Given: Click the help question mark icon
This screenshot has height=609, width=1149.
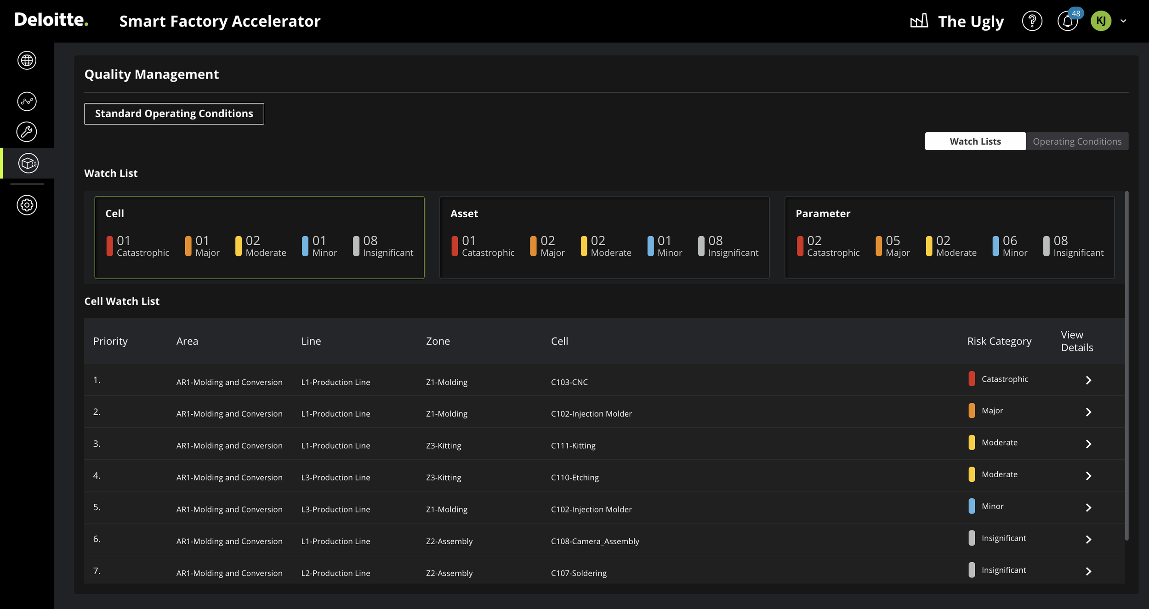Looking at the screenshot, I should (x=1032, y=21).
